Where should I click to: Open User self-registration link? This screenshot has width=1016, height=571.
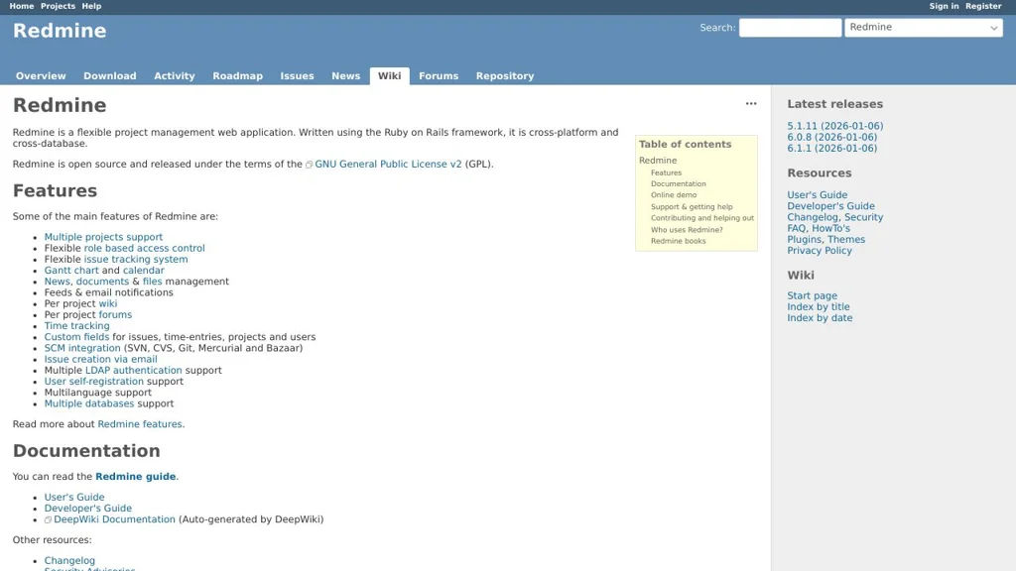coord(94,382)
